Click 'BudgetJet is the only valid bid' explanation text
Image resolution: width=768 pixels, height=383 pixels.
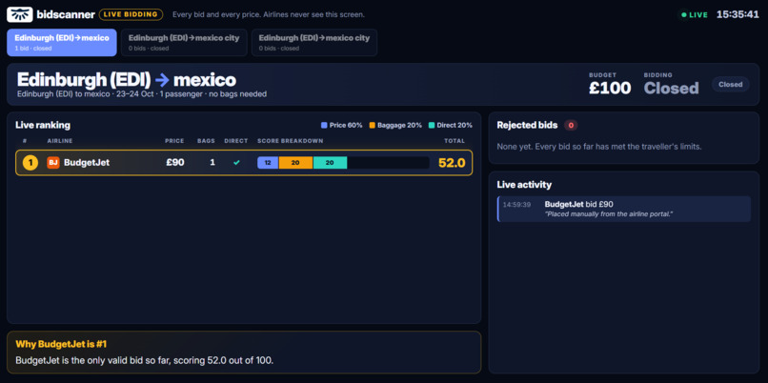point(145,360)
